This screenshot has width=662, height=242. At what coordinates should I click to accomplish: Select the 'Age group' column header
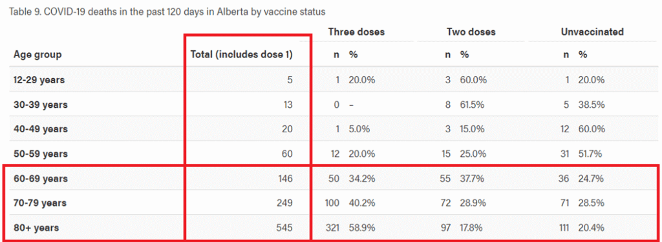[37, 54]
